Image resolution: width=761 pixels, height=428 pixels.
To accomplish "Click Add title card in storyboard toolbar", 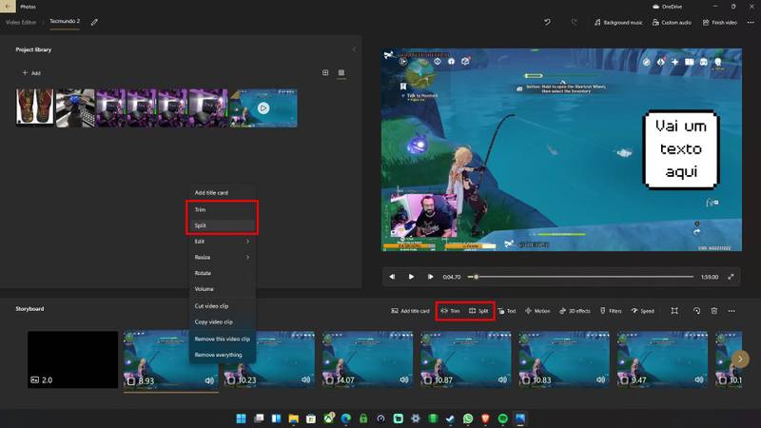I will (410, 311).
